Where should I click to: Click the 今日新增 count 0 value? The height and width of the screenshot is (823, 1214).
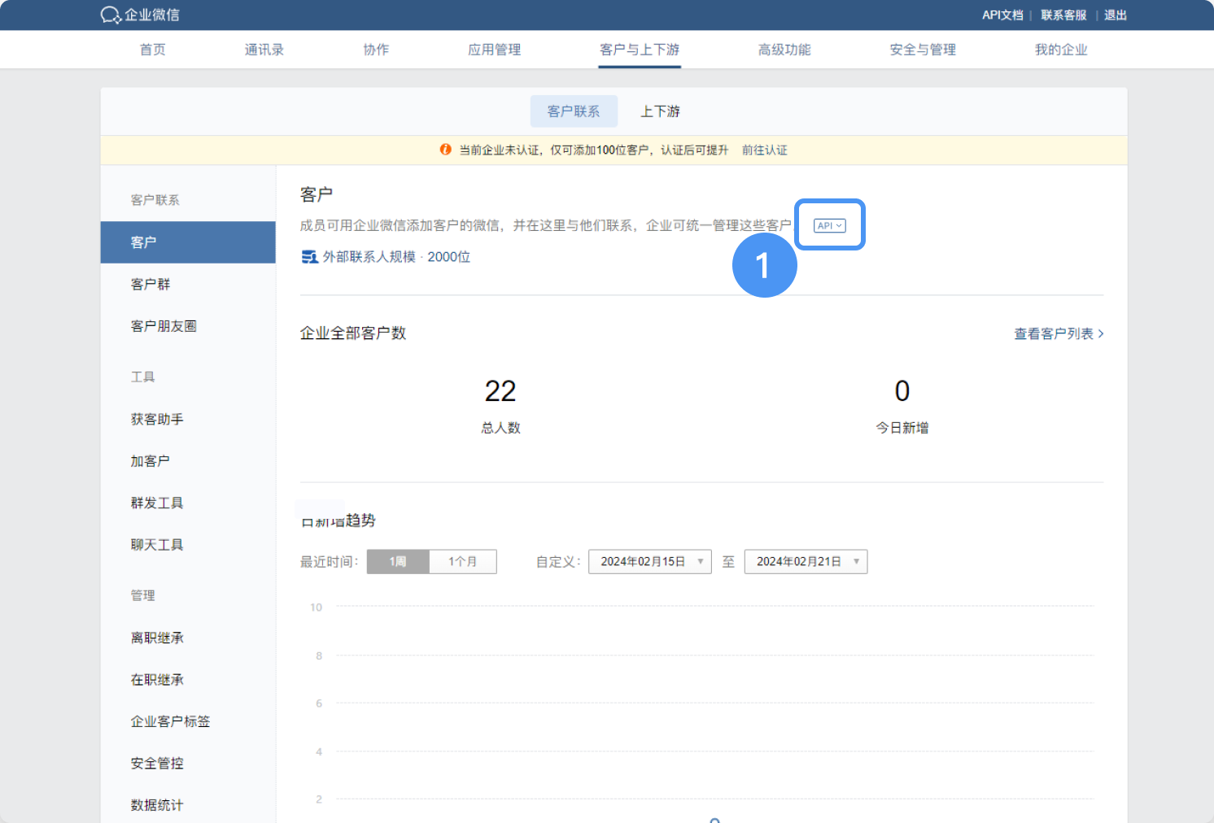pos(902,392)
